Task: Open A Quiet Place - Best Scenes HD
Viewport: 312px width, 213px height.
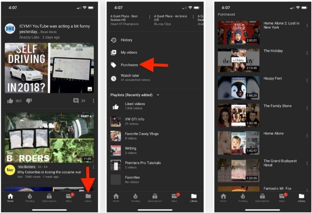Action: 124,18
